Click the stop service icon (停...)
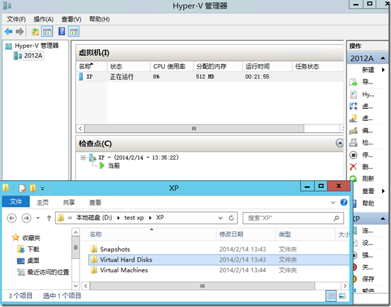Image resolution: width=391 pixels, height=307 pixels. coord(353,155)
